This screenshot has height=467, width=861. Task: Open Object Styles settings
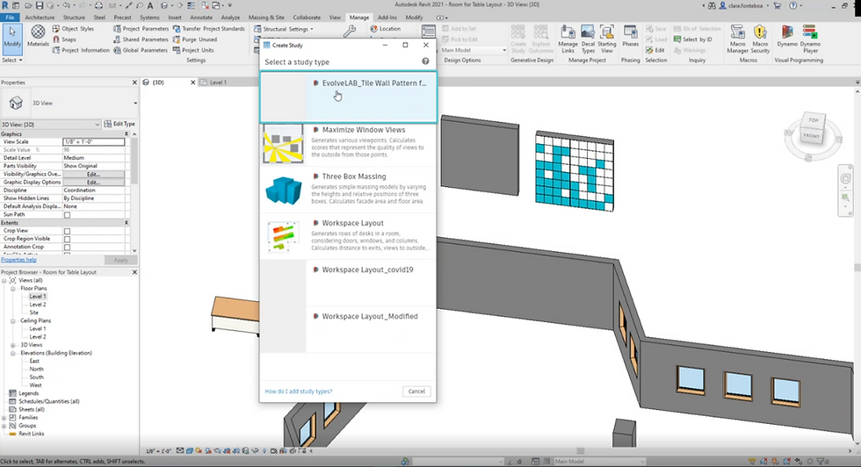[73, 29]
